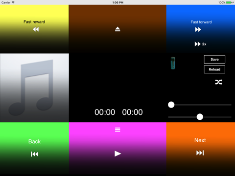The height and width of the screenshot is (176, 235).
Task: Tap the fast forward double-arrow icon
Action: 198,29
